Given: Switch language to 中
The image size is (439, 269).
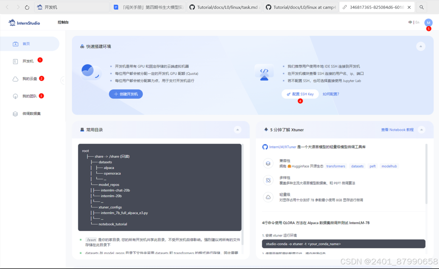Looking at the screenshot, I should click(x=410, y=22).
